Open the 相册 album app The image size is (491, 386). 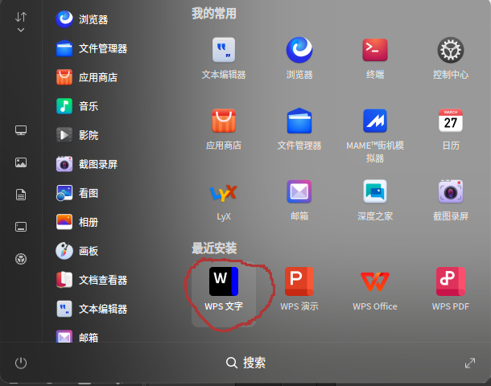tap(77, 222)
